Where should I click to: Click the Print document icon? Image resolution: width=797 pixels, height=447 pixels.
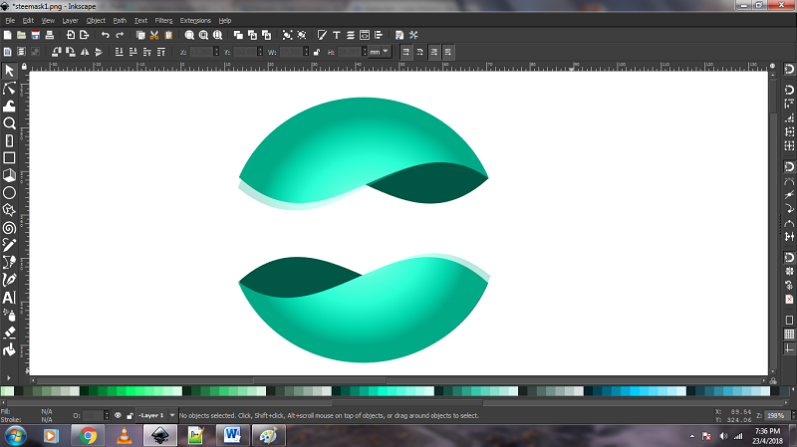pos(49,35)
